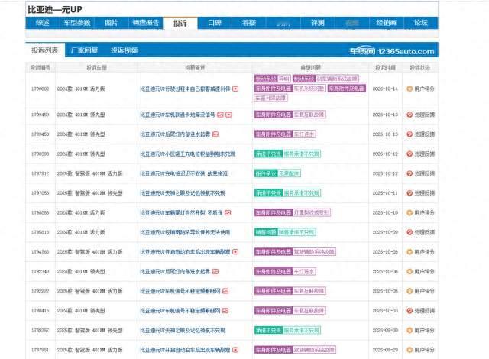Viewport: 489px width, 359px height.
Task: Switch to the 综述 tab
Action: [43, 23]
